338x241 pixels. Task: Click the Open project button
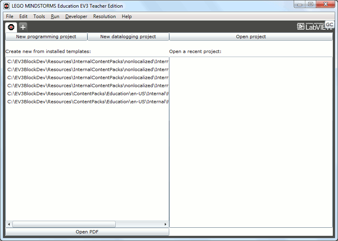[251, 37]
